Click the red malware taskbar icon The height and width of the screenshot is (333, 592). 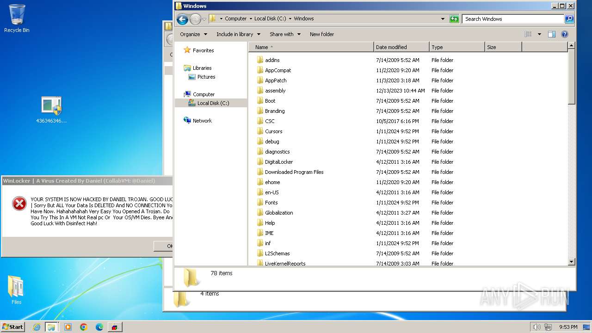(x=115, y=327)
